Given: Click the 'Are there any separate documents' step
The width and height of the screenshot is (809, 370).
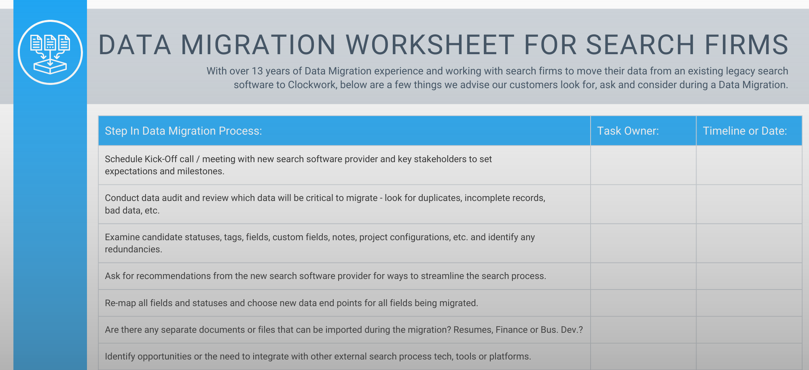Looking at the screenshot, I should pos(344,330).
